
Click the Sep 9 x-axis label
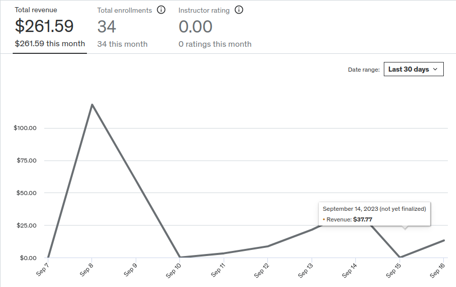pyautogui.click(x=131, y=270)
